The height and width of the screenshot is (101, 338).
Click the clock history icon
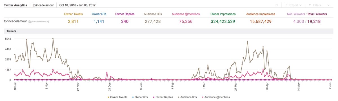pyautogui.click(x=277, y=5)
